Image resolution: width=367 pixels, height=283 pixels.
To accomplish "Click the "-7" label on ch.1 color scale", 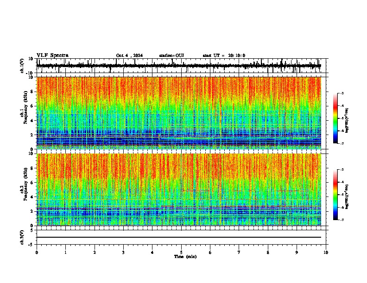I will click(342, 143).
